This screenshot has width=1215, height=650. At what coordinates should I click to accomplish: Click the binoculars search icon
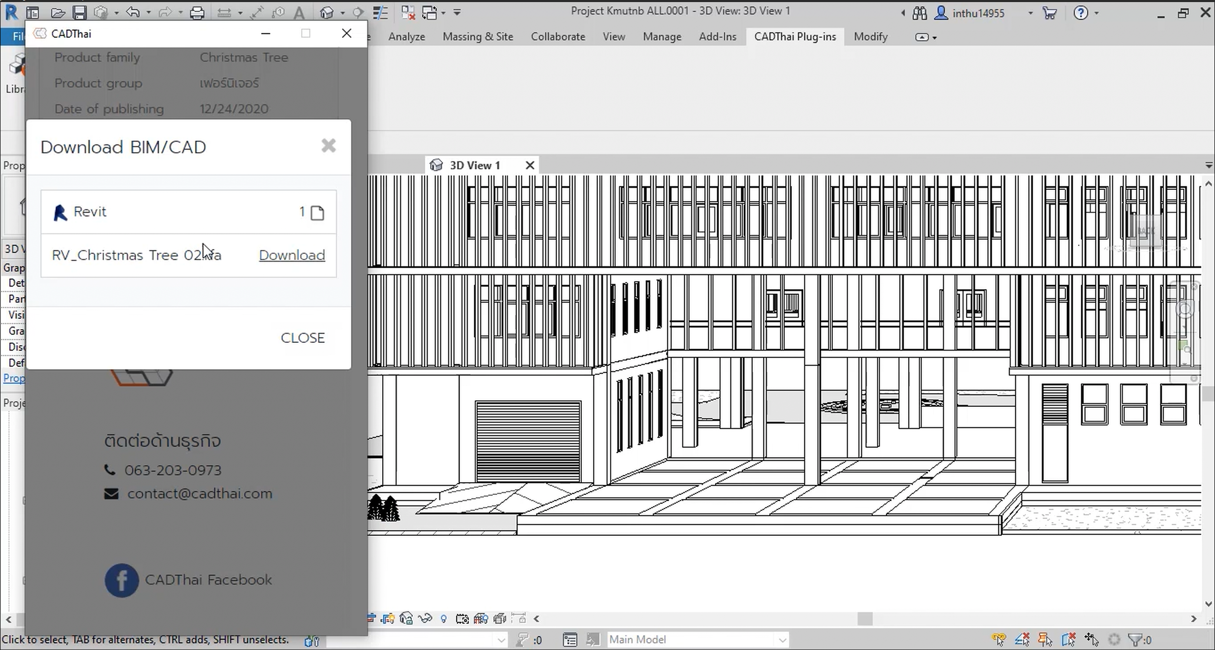[920, 13]
